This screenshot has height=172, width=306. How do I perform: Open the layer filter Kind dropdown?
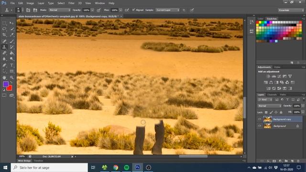[265, 100]
